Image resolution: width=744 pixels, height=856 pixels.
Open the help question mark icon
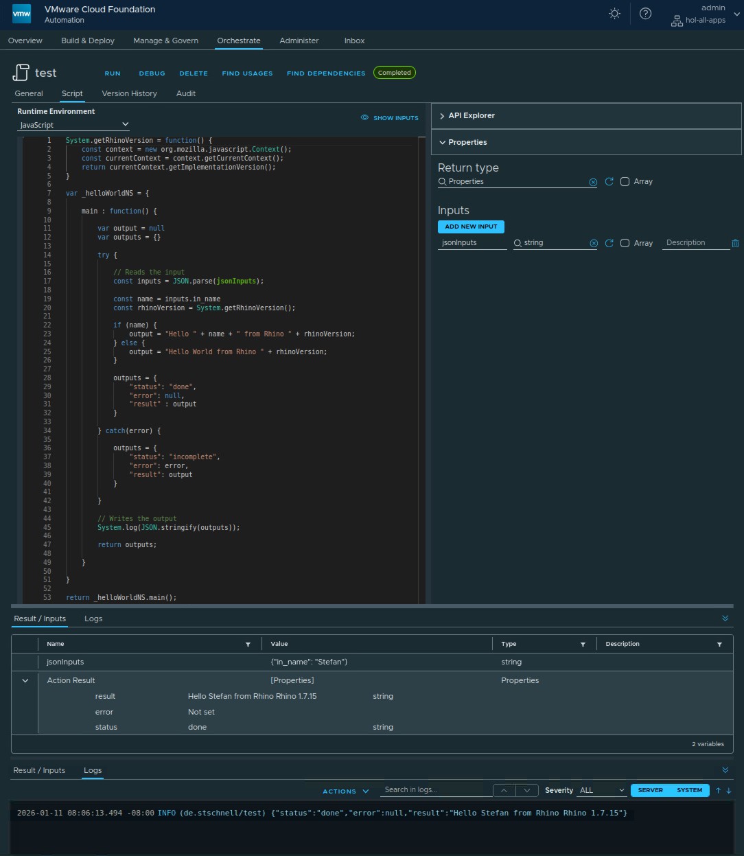[x=645, y=13]
